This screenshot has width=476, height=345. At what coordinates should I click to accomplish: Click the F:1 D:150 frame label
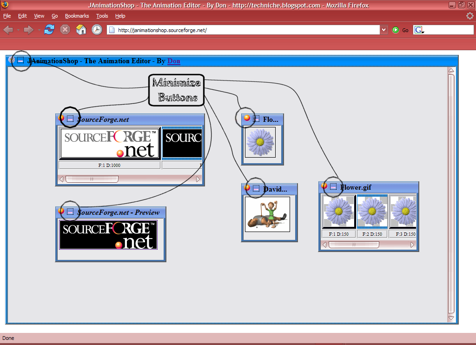pyautogui.click(x=338, y=234)
